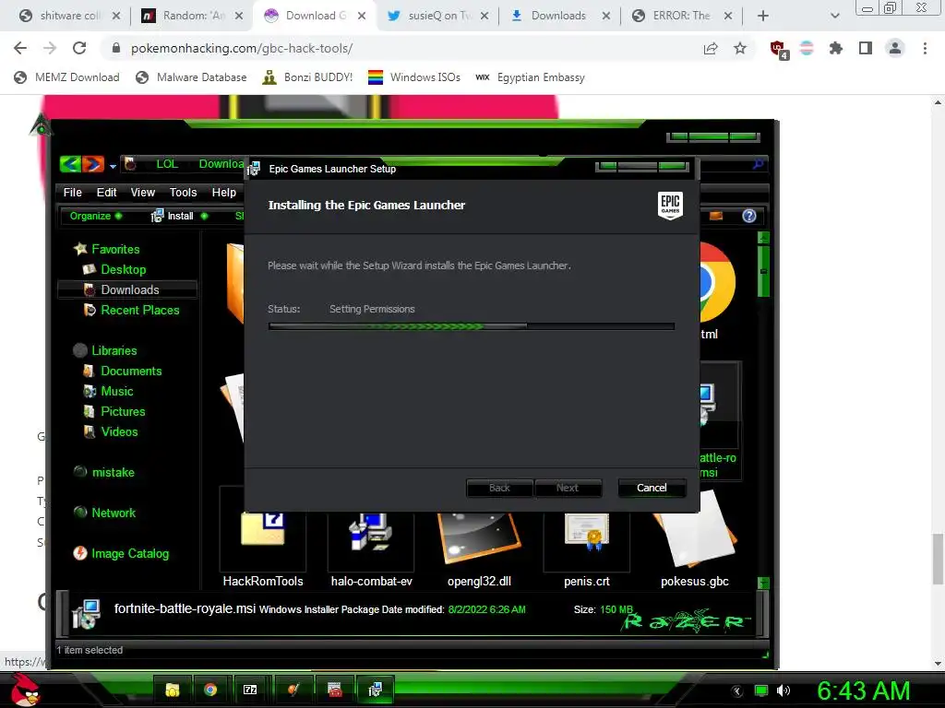This screenshot has width=945, height=708.
Task: Click the Angry Birds start button
Action: point(25,690)
